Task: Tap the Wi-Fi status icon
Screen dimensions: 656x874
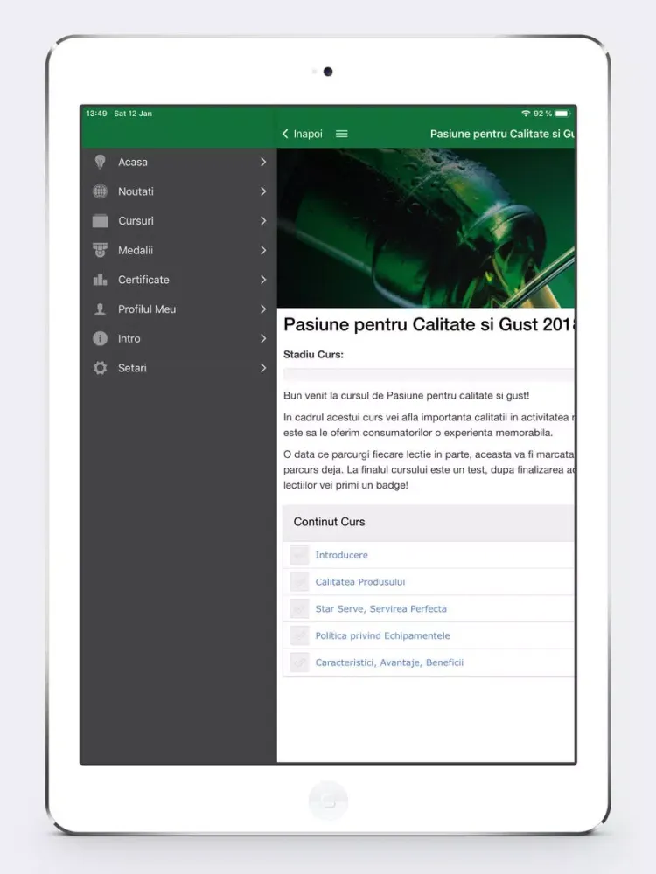Action: coord(526,113)
